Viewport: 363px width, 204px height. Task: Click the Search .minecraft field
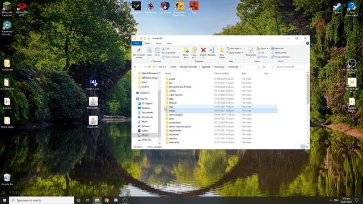(289, 67)
